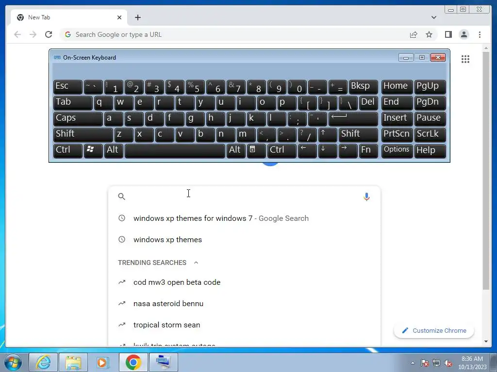Screen dimensions: 497x372
Task: Select 'tropical storm sean' trend
Action: tap(244, 325)
